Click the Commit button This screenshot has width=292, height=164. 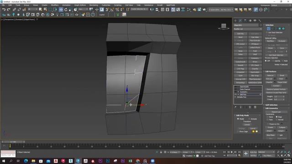click(247, 124)
